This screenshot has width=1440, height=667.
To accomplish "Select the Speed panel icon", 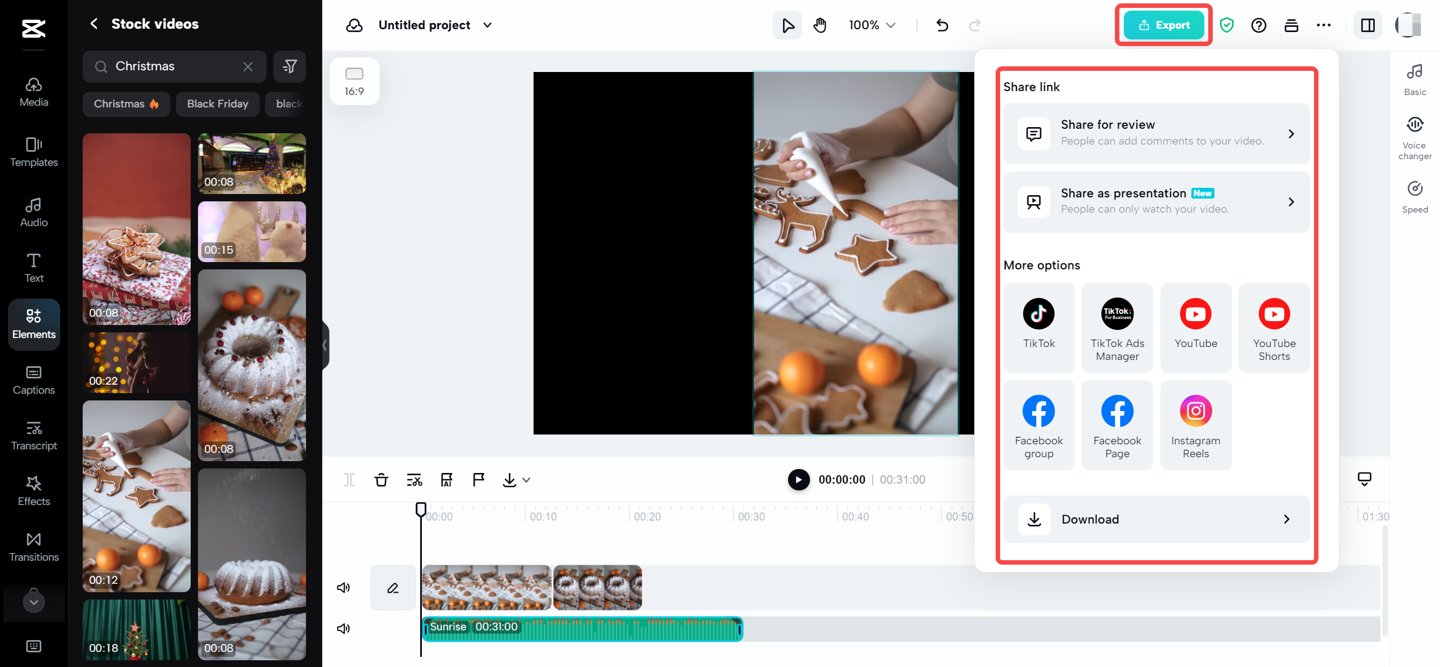I will click(1415, 196).
